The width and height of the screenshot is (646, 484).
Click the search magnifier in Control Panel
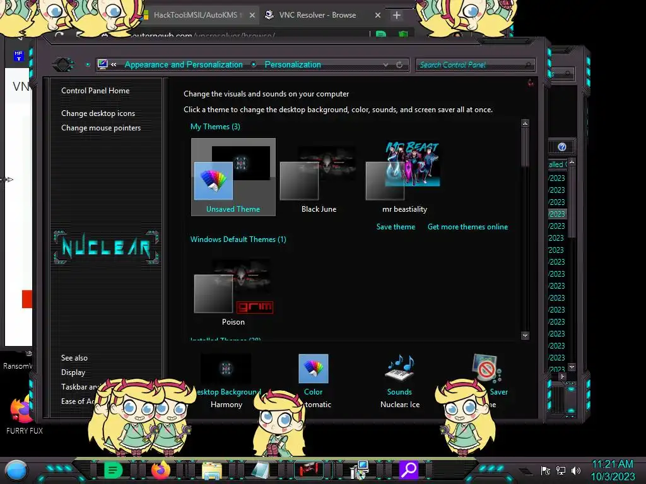point(528,65)
